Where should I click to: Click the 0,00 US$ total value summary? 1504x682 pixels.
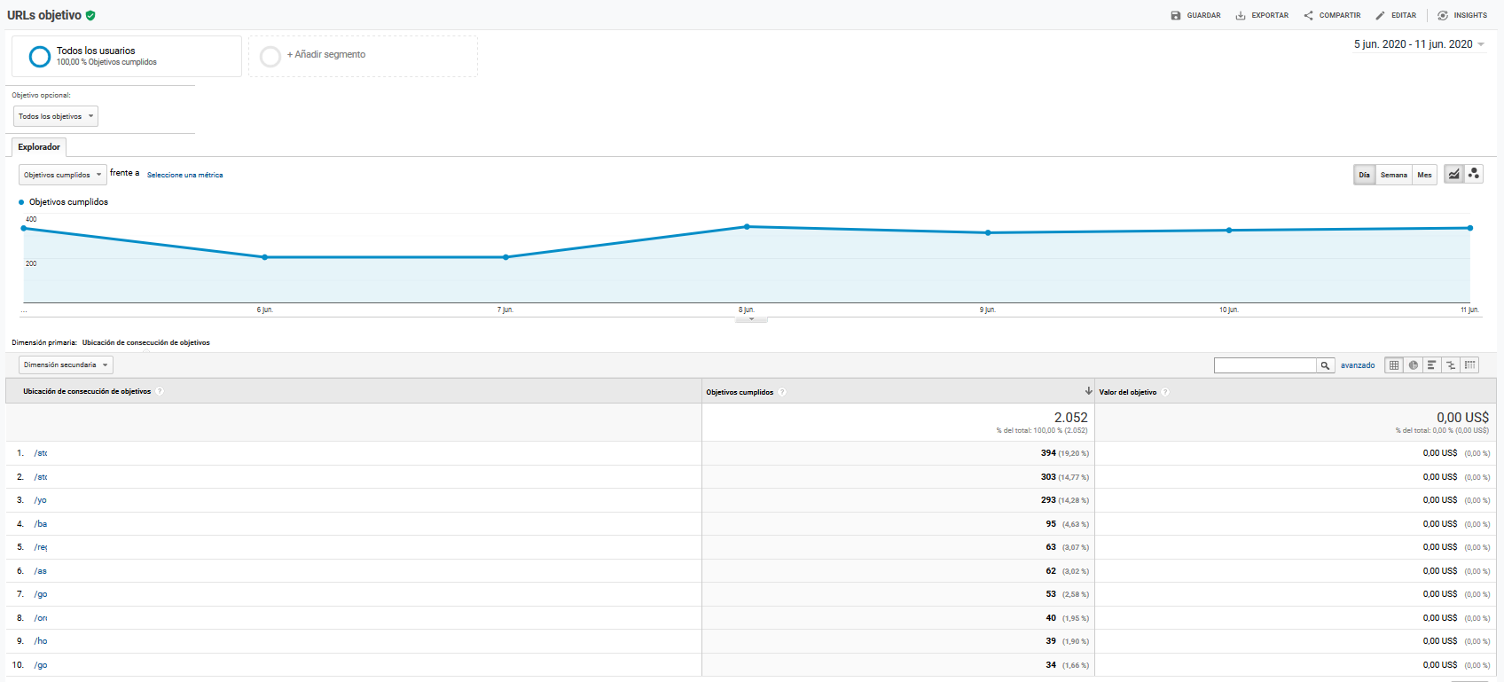pyautogui.click(x=1462, y=418)
